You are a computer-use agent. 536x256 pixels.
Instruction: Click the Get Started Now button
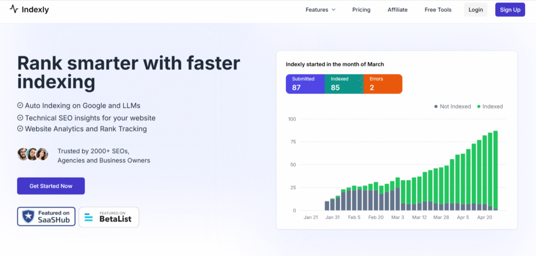point(51,186)
